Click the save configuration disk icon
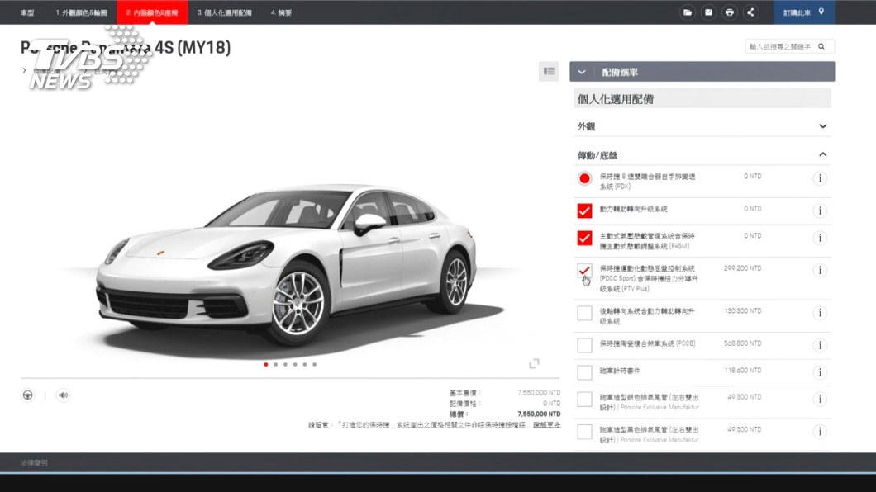The width and height of the screenshot is (876, 492). point(708,12)
